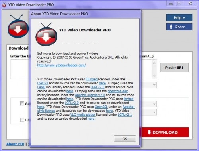Screen dimensions: 199x151
Task: Click the YTD logo in main window
Action: click(x=18, y=26)
